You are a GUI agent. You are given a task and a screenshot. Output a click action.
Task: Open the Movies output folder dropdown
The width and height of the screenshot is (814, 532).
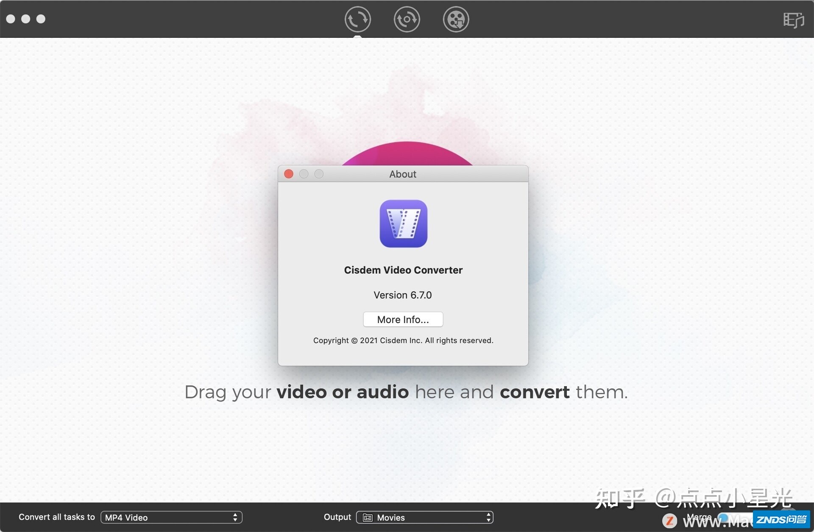coord(424,517)
